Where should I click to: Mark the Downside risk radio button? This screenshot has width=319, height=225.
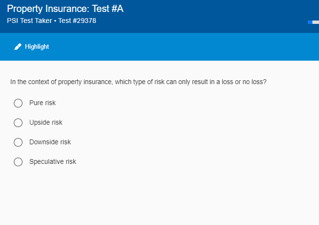point(18,142)
